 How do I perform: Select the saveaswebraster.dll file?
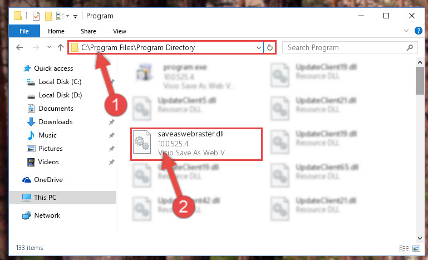[196, 144]
